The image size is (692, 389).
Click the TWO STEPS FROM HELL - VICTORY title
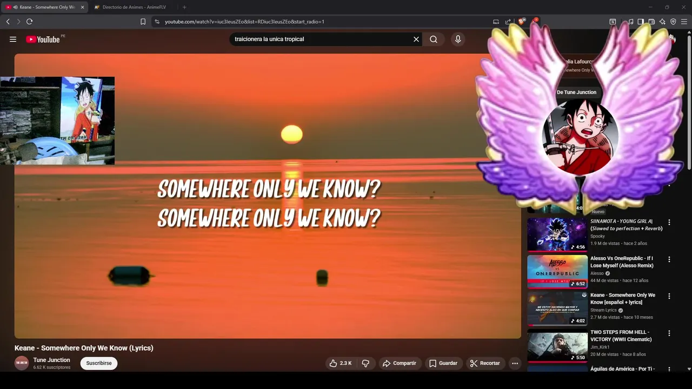pos(621,336)
